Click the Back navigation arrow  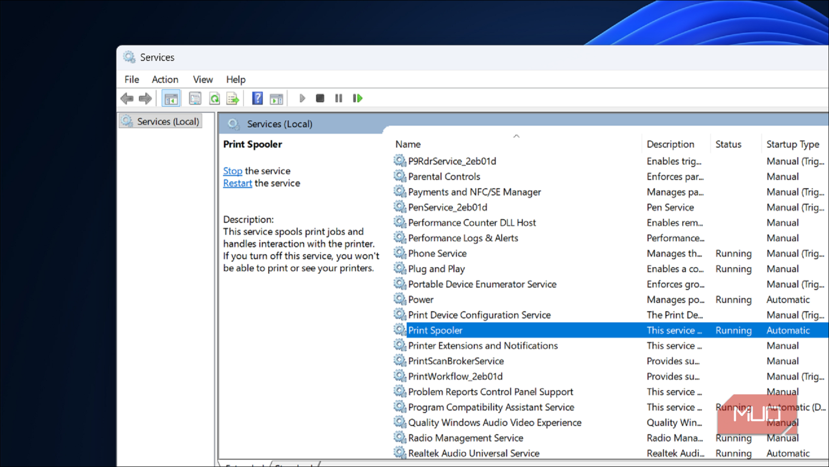click(127, 98)
